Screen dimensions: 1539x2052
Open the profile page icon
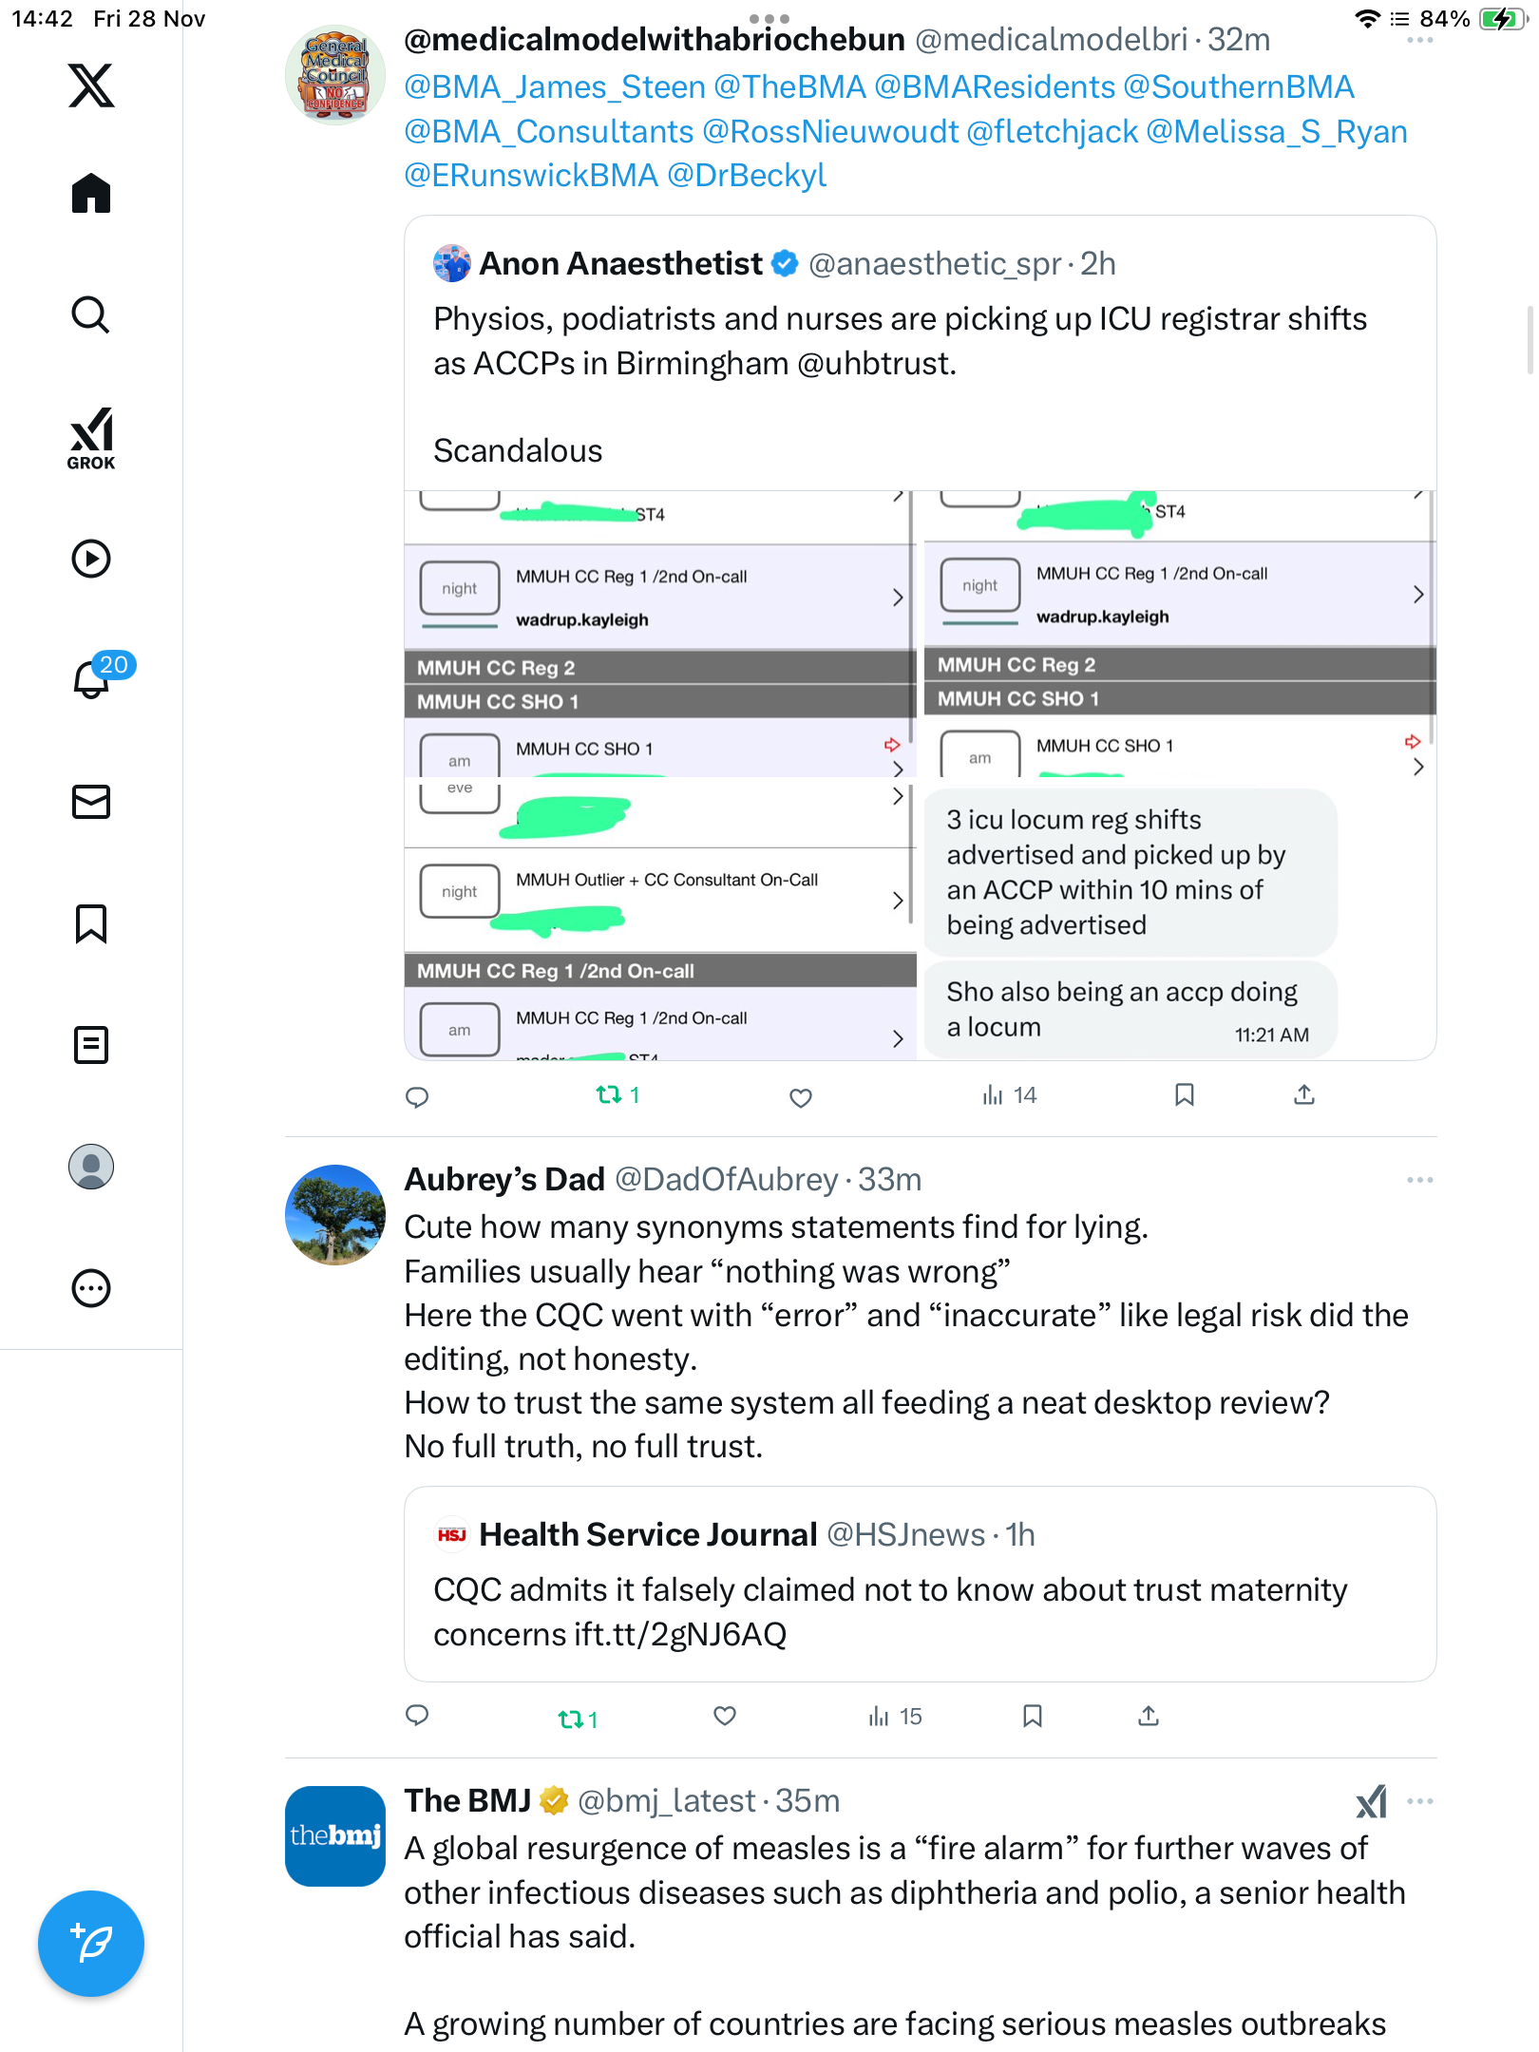tap(91, 1167)
